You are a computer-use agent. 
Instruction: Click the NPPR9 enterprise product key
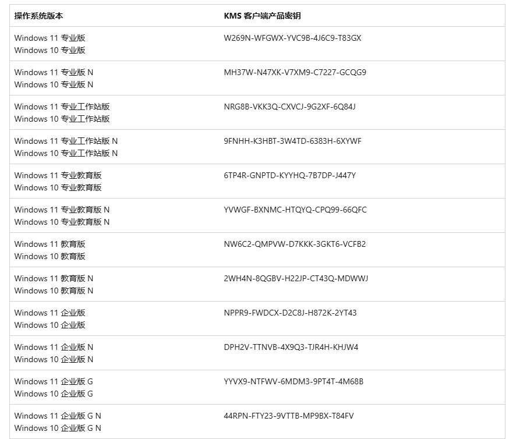pyautogui.click(x=290, y=313)
